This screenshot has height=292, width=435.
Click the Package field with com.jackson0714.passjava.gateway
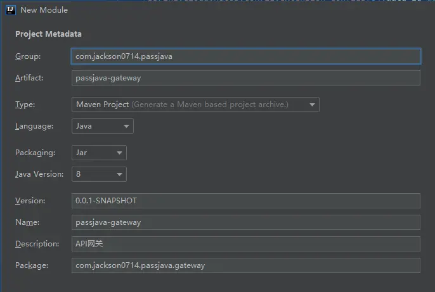click(x=246, y=265)
